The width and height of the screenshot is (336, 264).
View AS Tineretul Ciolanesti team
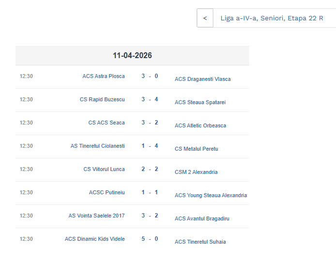pos(97,146)
